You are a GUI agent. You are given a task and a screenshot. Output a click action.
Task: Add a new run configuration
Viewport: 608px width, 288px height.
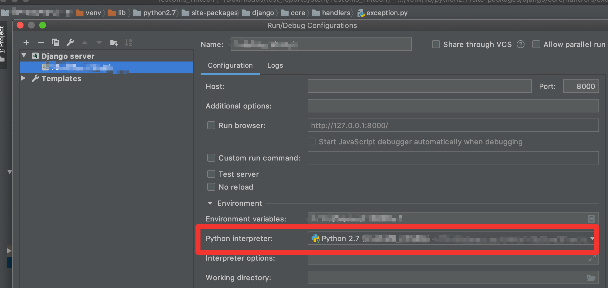coord(26,43)
